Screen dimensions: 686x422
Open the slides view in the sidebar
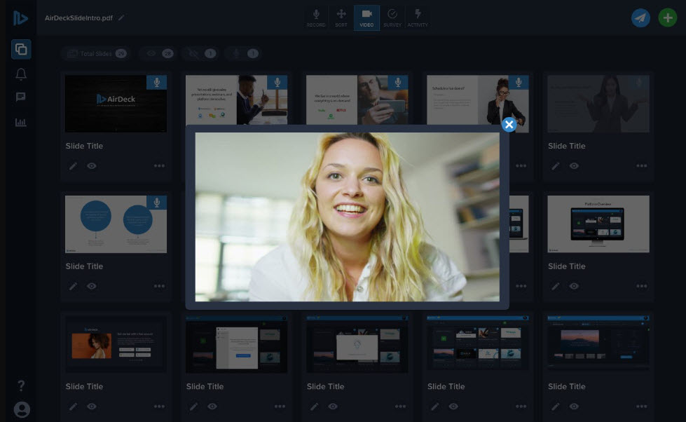(x=21, y=49)
